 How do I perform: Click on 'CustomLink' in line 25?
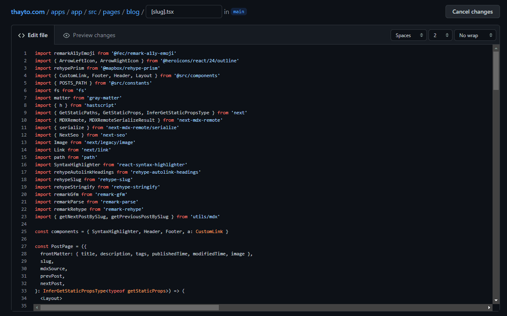click(x=209, y=231)
